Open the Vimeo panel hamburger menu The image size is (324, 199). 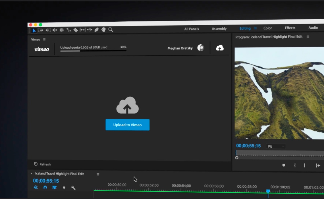click(44, 40)
